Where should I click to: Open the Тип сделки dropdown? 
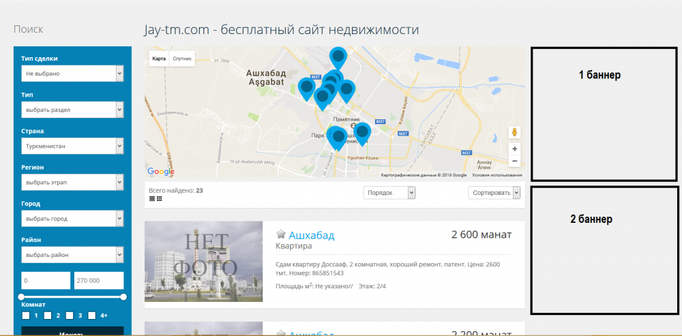72,74
